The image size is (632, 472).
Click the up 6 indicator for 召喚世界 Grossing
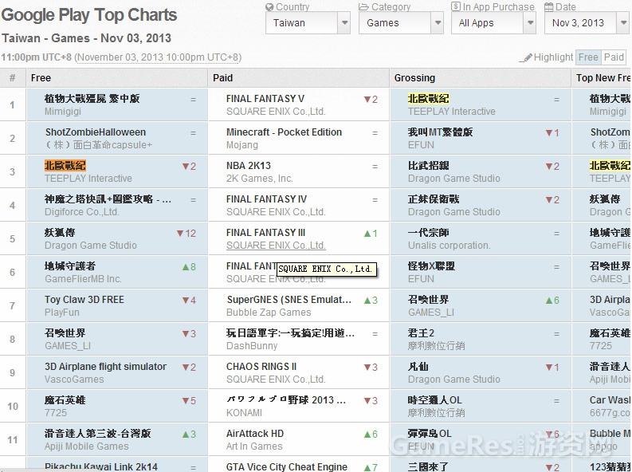click(552, 301)
